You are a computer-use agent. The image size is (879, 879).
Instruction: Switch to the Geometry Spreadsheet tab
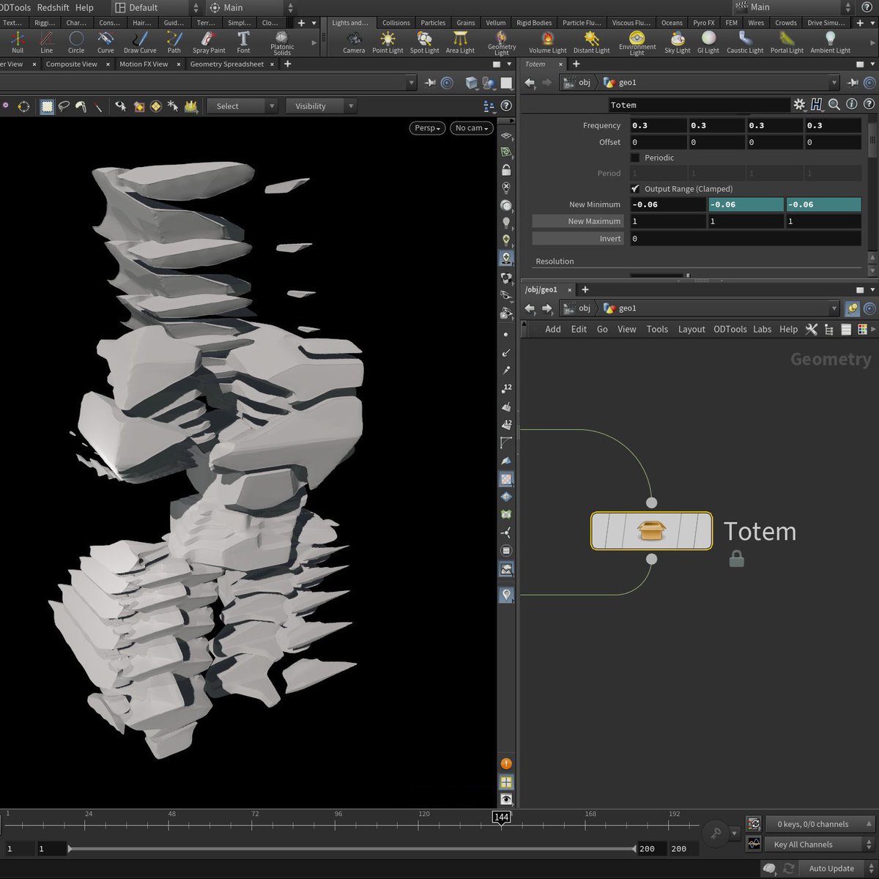click(227, 64)
